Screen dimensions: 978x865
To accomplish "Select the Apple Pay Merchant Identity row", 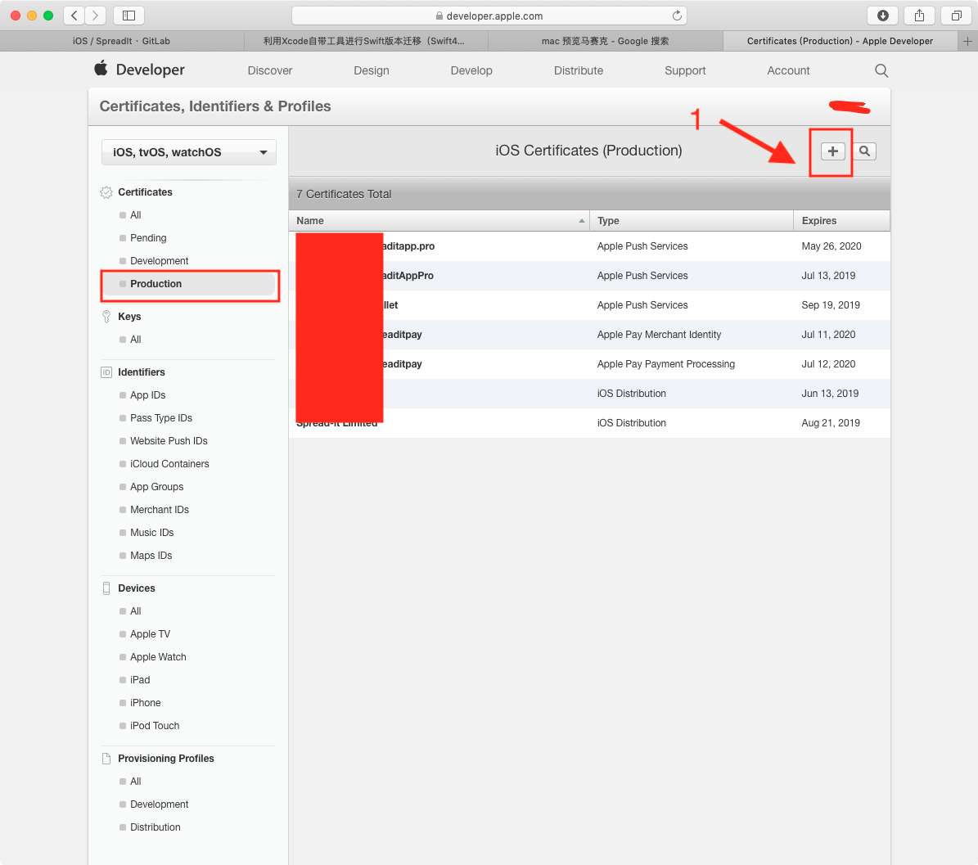I will 589,335.
